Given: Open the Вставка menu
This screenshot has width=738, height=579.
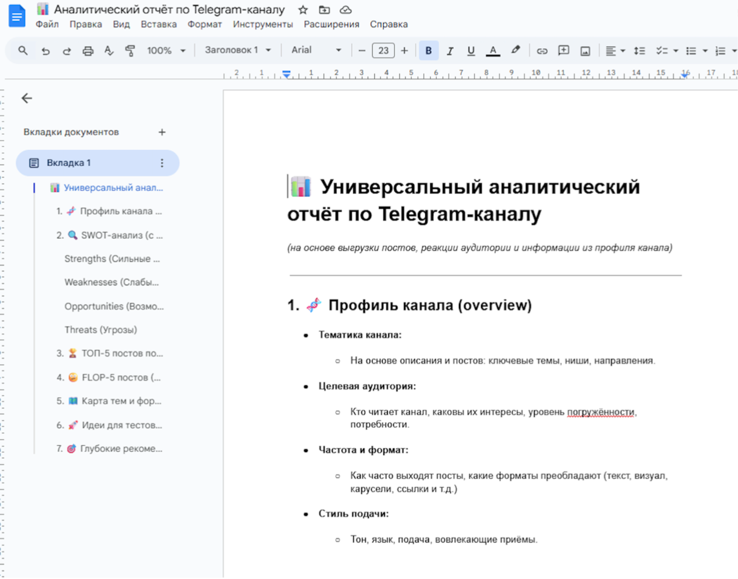Looking at the screenshot, I should pos(159,25).
